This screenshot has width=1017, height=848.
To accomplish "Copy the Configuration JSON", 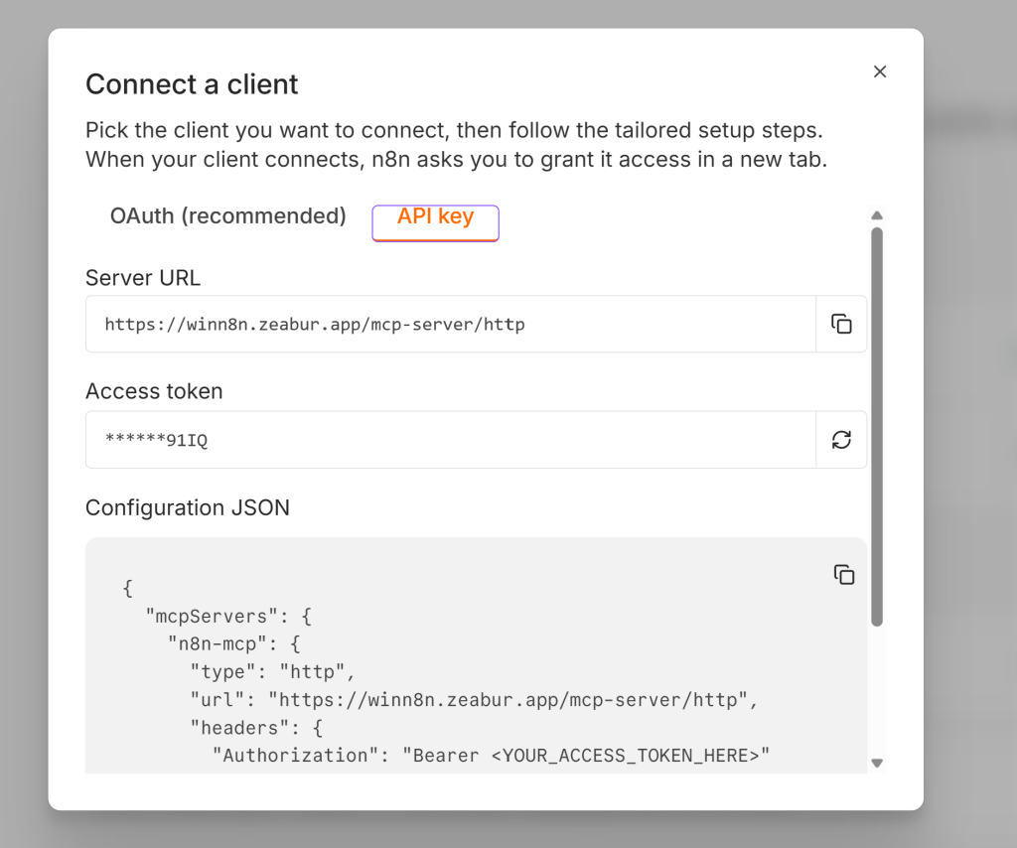I will pyautogui.click(x=844, y=574).
